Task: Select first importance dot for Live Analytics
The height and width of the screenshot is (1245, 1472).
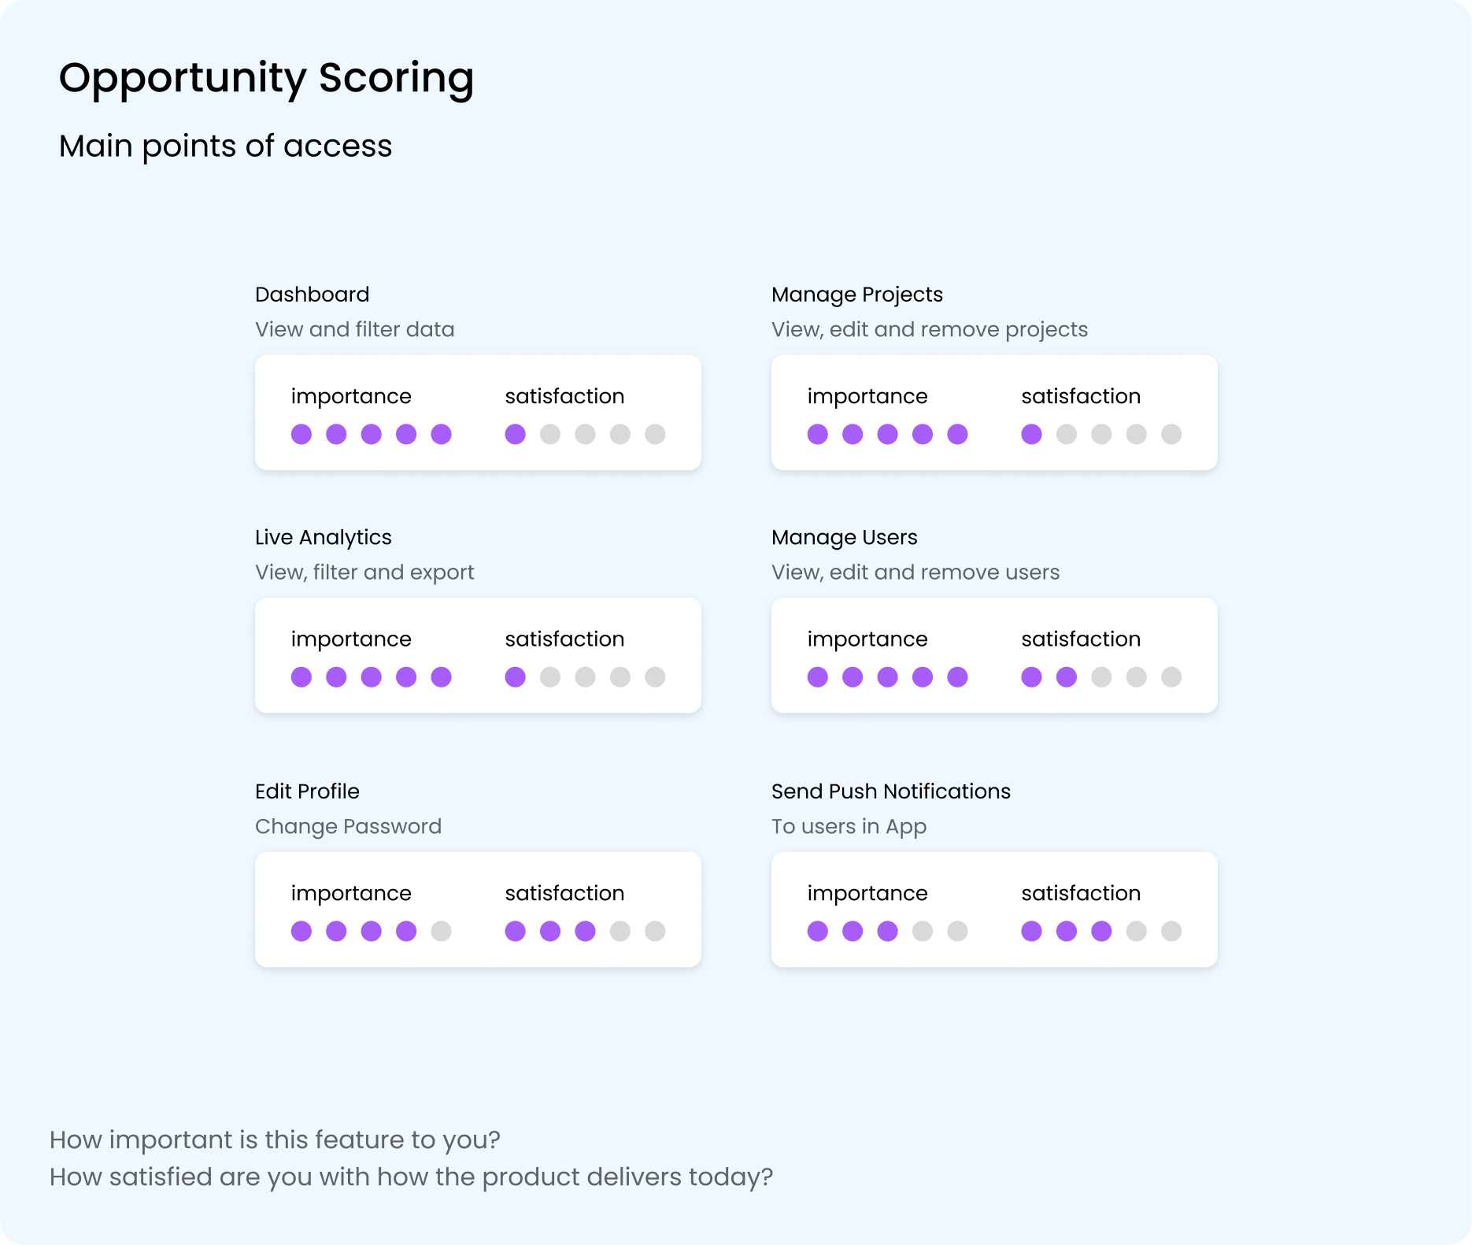Action: point(301,677)
